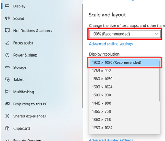Screen dimensions: 165x141
Task: Open the 100% (Recommended) scale dropdown
Action: (125, 34)
